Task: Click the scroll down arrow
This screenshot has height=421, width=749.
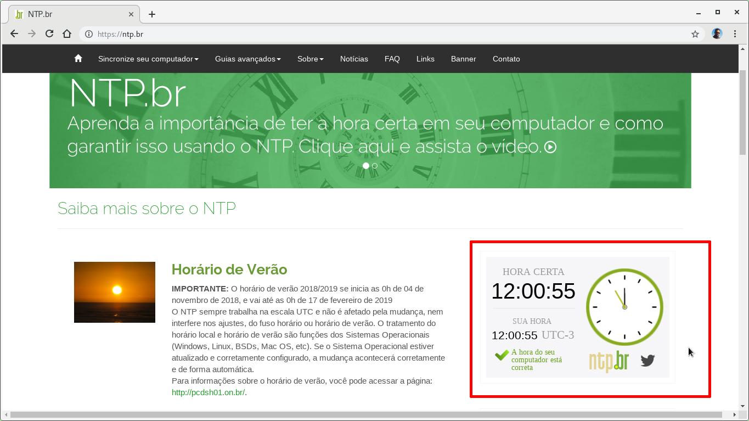Action: tap(743, 406)
